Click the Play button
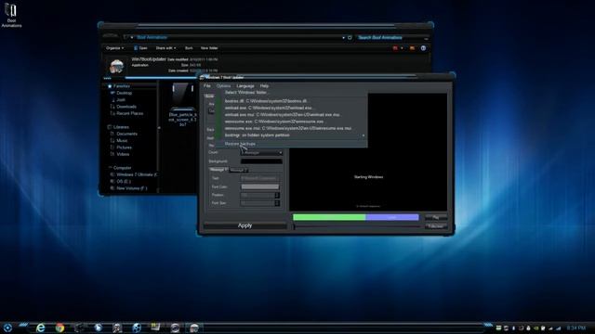Image resolution: width=595 pixels, height=334 pixels. pyautogui.click(x=436, y=217)
